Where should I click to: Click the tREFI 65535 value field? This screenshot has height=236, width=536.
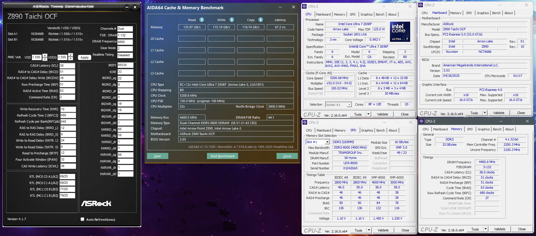pyautogui.click(x=125, y=65)
